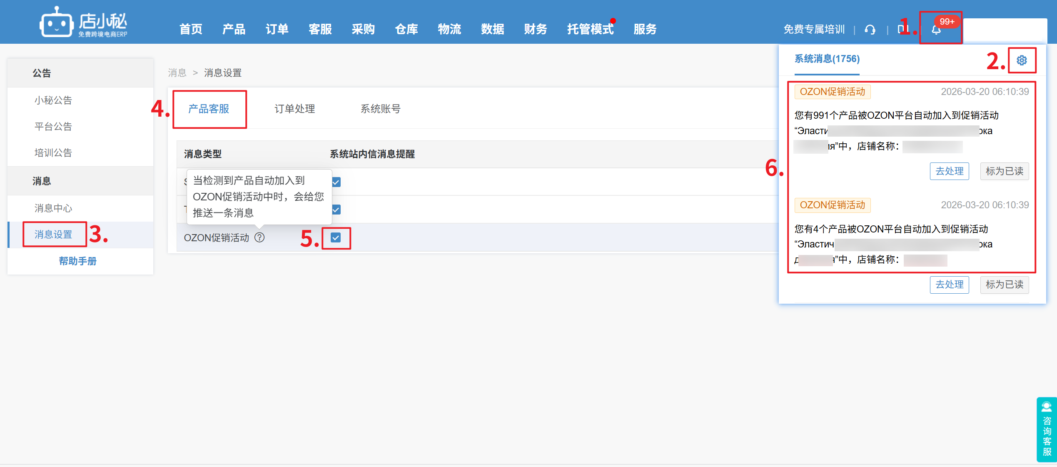Open the 咨询客服 floating widget
Image resolution: width=1057 pixels, height=467 pixels.
coord(1047,429)
